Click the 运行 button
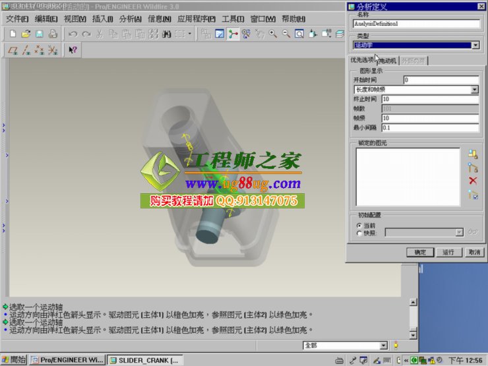The width and height of the screenshot is (488, 366). [x=448, y=252]
